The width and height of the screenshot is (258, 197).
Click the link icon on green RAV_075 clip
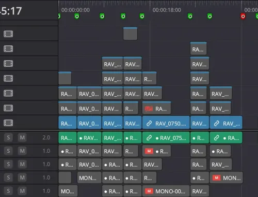click(x=149, y=138)
